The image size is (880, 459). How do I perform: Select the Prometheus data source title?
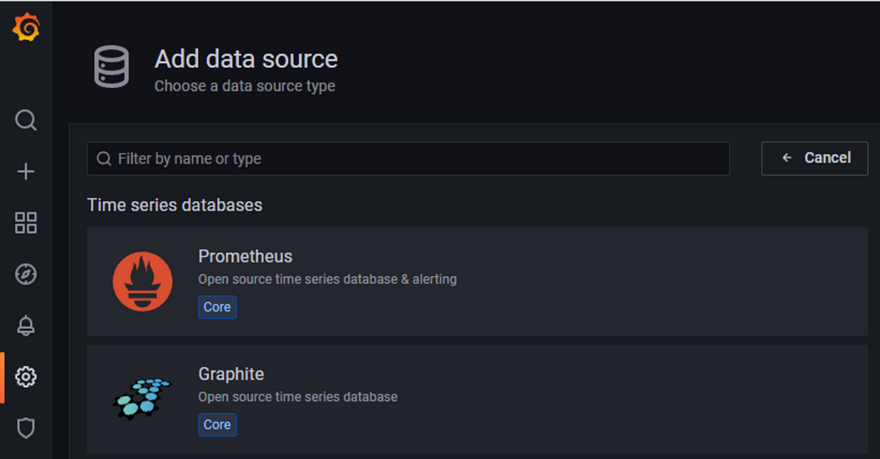click(245, 256)
